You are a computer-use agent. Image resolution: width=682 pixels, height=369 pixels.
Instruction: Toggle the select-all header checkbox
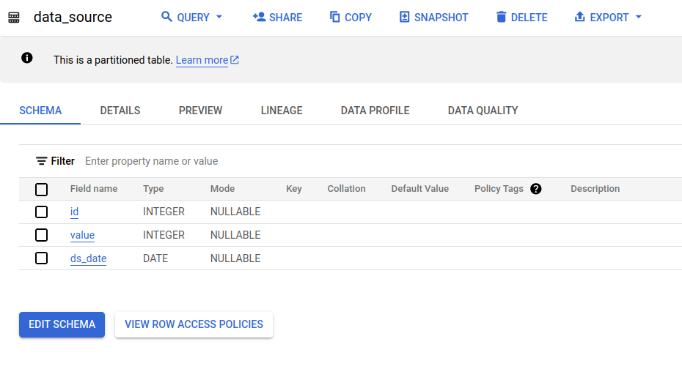pos(41,190)
